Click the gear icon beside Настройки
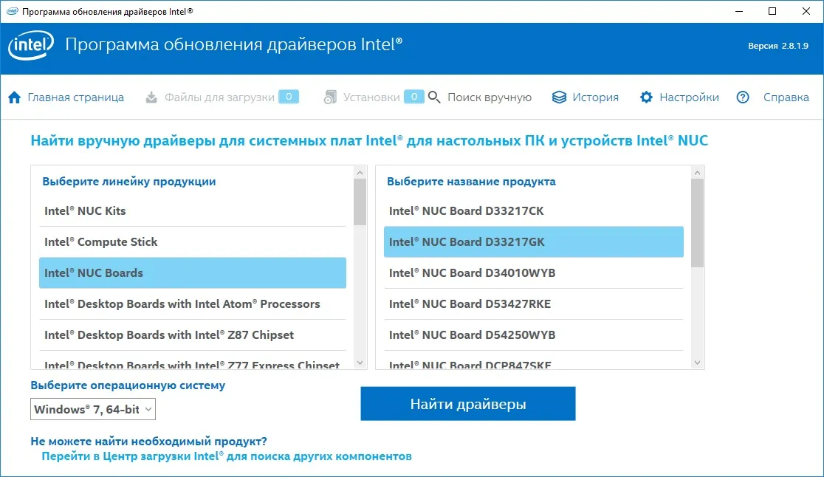Image resolution: width=824 pixels, height=477 pixels. coord(646,97)
